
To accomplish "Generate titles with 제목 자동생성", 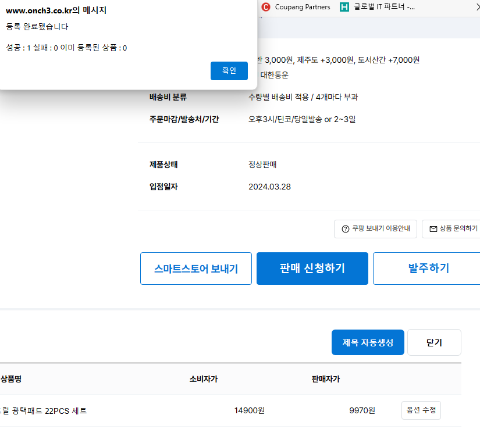I will click(x=368, y=342).
